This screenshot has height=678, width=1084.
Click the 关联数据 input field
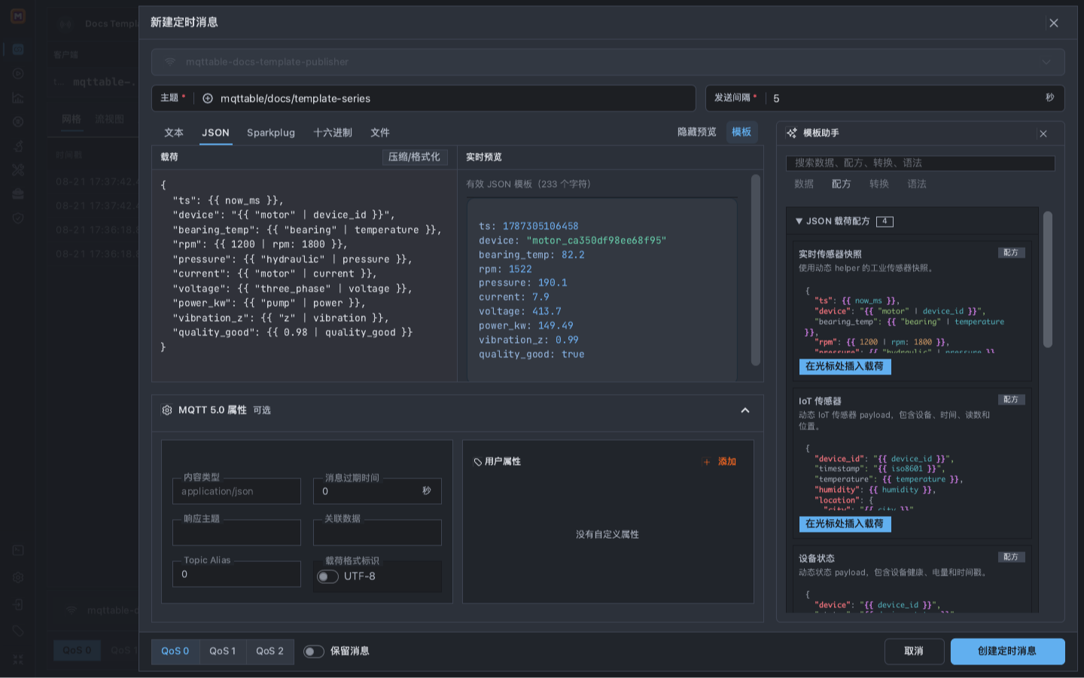[x=377, y=533]
